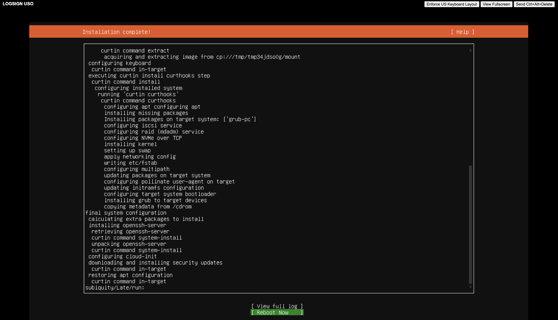Click 'downloading and installing security updates' line
Screen dimensions: 558x320
pyautogui.click(x=156, y=263)
